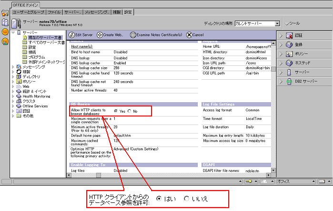
Task: Expand the DB2 サーバー tools section triangle
Action: coord(281,81)
